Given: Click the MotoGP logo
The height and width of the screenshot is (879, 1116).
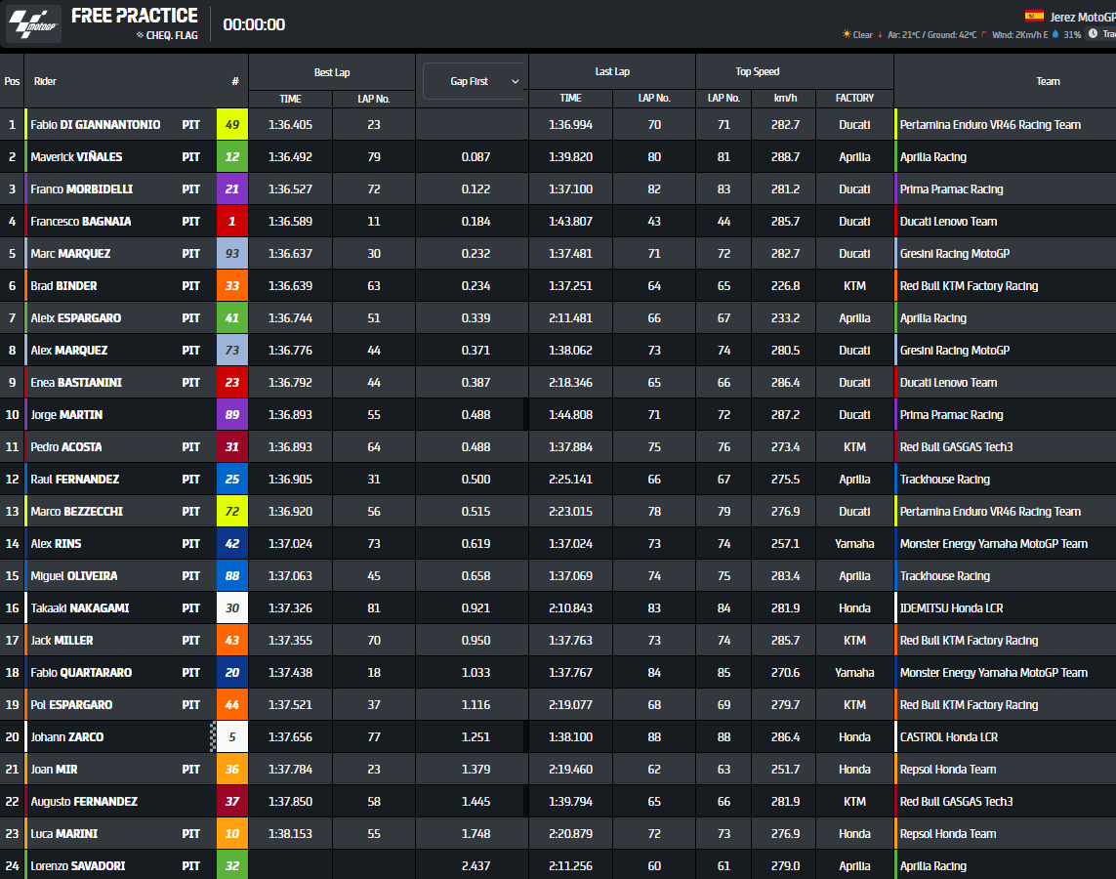Looking at the screenshot, I should pos(33,24).
